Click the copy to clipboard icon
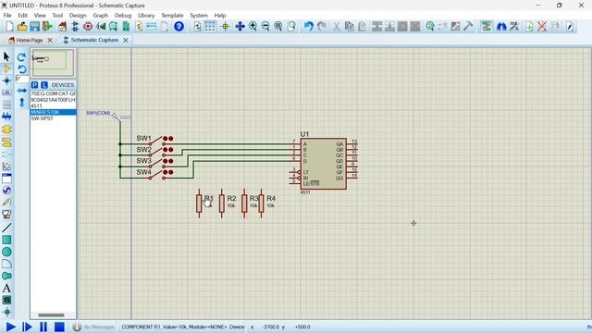The width and height of the screenshot is (592, 333). (x=350, y=27)
